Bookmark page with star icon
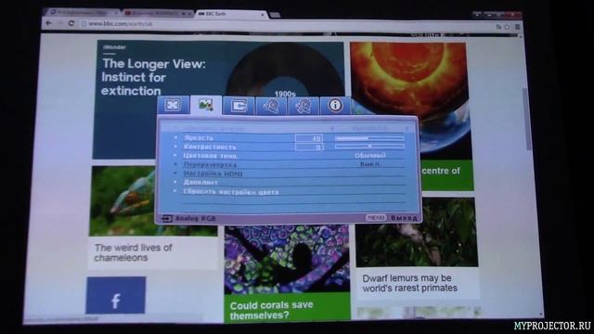Viewport: 594px width, 334px height. click(x=508, y=27)
